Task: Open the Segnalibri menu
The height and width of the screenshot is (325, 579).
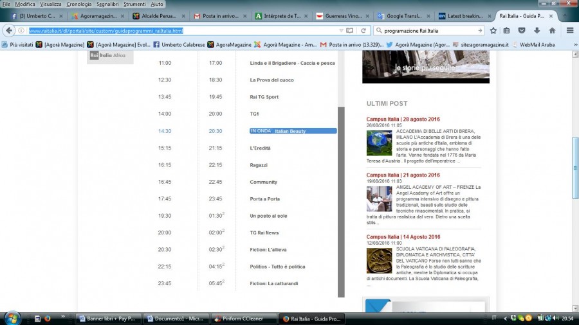Action: pos(107,4)
